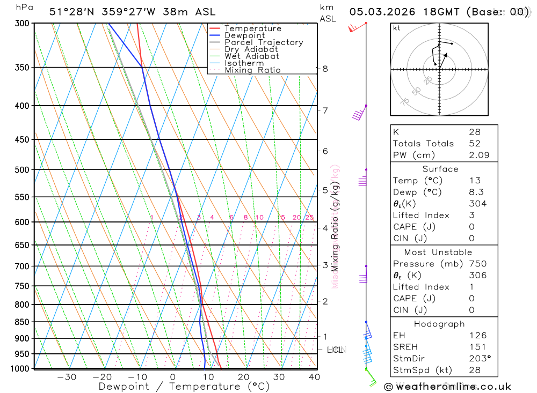Click the Surface section header
This screenshot has height=393, width=537.
440,169
